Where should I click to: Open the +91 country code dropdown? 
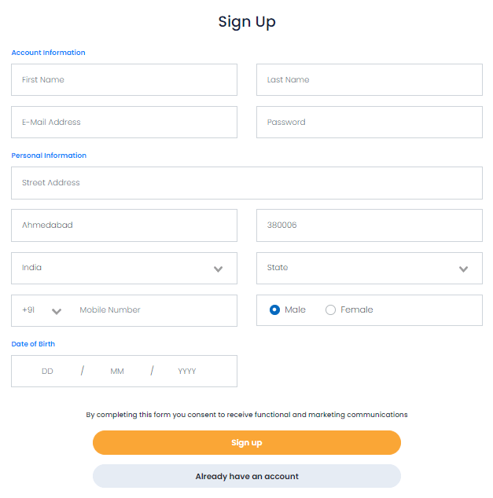42,310
